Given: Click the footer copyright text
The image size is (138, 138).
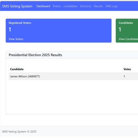Looking at the screenshot, I should 19,131.
